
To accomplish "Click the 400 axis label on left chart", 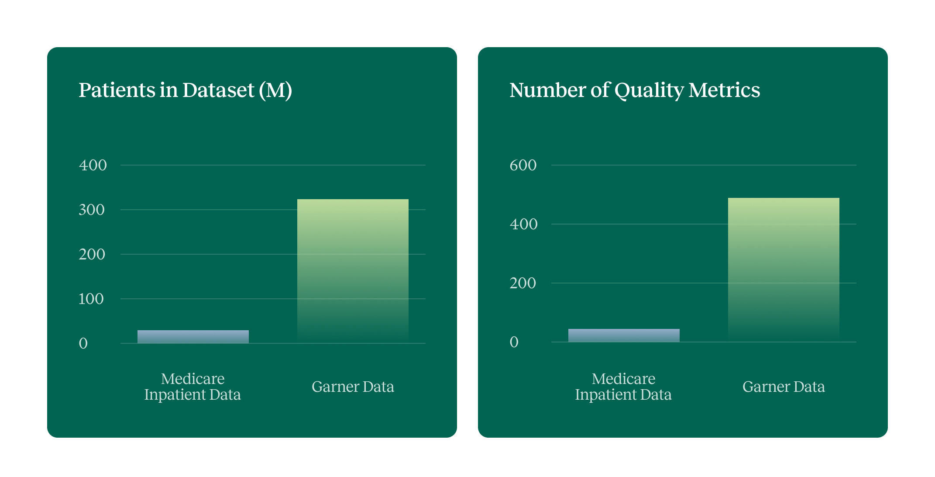I will coord(93,165).
